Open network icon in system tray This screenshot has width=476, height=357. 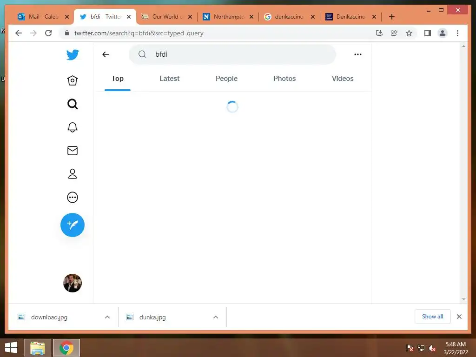tap(421, 348)
